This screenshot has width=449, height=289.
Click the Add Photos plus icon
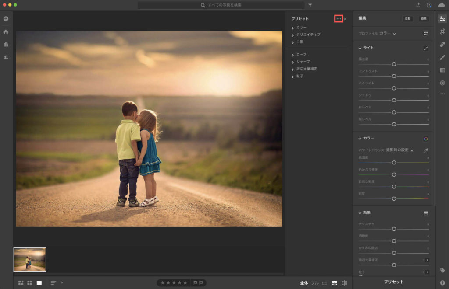pos(6,19)
